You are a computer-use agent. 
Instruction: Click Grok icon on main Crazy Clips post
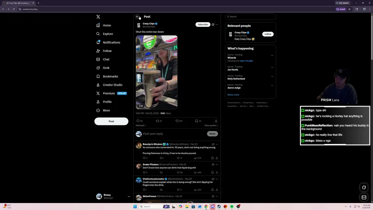tap(213, 24)
